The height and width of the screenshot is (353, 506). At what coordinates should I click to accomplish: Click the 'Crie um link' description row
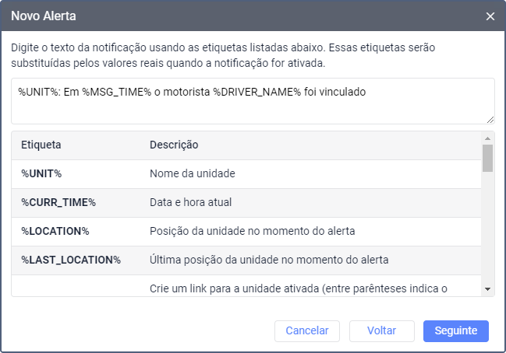tap(299, 288)
